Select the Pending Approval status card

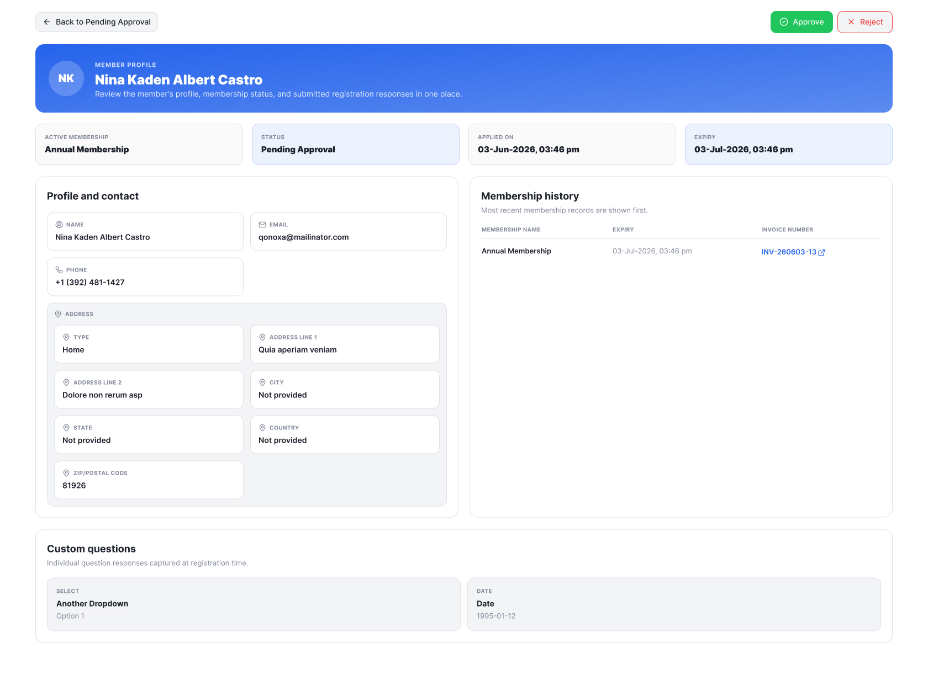[x=356, y=144]
